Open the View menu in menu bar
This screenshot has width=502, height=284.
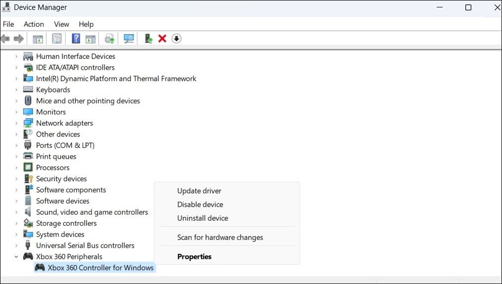[61, 24]
